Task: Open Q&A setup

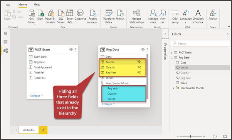Action: [x=175, y=17]
